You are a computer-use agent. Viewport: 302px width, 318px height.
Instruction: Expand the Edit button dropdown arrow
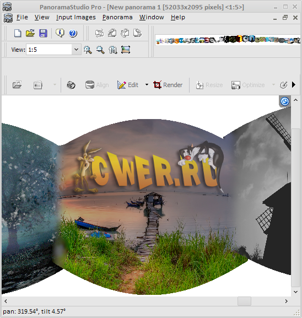pyautogui.click(x=147, y=85)
